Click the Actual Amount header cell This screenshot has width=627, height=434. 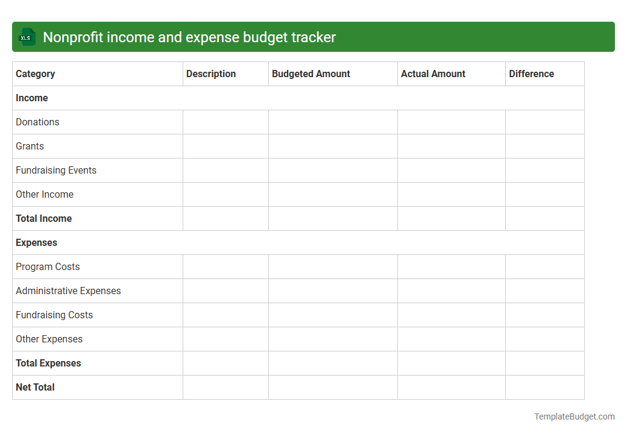(433, 74)
